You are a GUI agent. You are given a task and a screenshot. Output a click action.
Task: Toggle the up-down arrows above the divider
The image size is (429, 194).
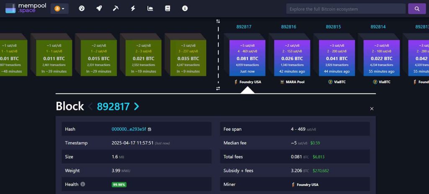tap(218, 21)
